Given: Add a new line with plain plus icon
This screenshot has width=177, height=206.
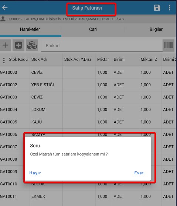Looking at the screenshot, I should point(5,45).
